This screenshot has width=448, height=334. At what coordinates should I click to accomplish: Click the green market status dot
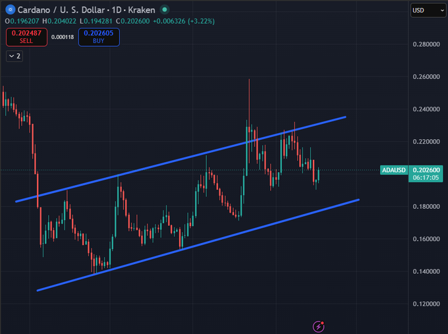point(165,10)
